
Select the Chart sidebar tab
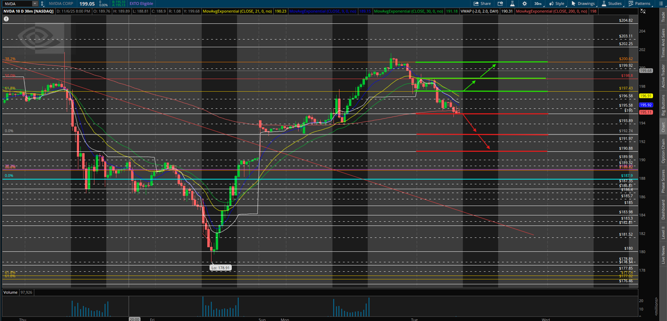(x=662, y=127)
